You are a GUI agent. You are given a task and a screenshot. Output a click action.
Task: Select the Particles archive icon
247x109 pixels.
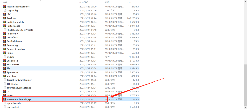5,18
